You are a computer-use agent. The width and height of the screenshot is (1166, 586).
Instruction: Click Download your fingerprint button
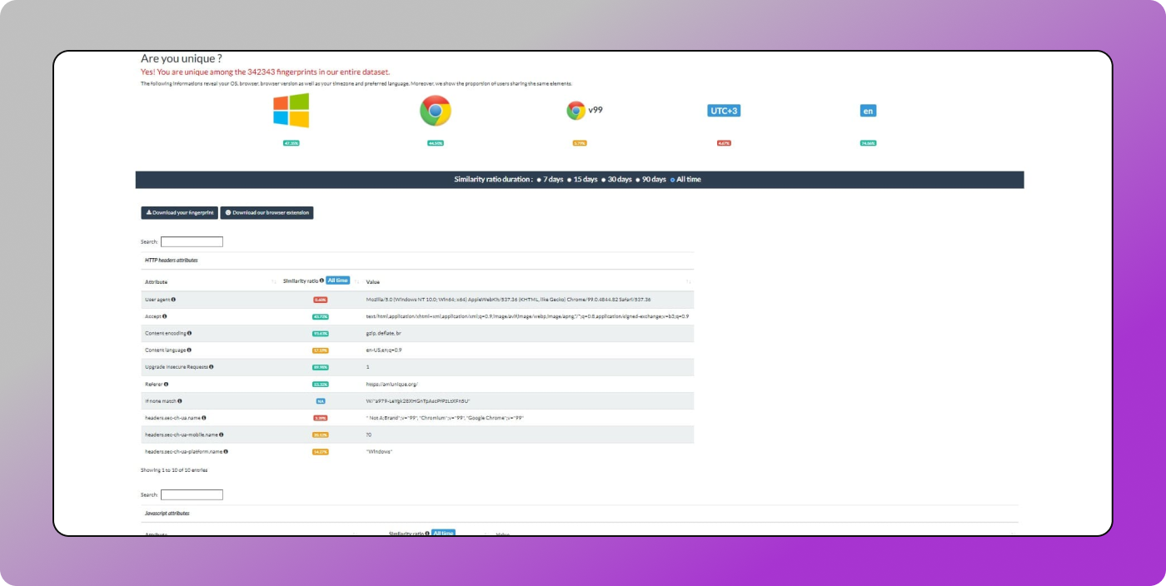pos(179,213)
